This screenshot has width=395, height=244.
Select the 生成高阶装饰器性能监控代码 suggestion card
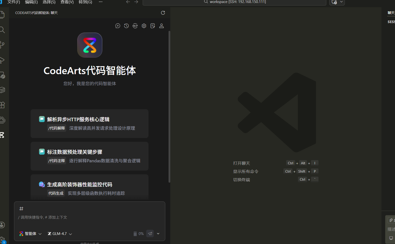90,187
